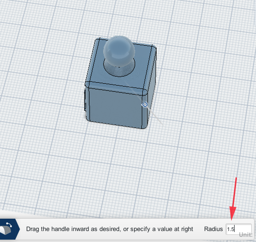Click the blue circular fillet handle
This screenshot has height=242, width=256.
pos(145,105)
